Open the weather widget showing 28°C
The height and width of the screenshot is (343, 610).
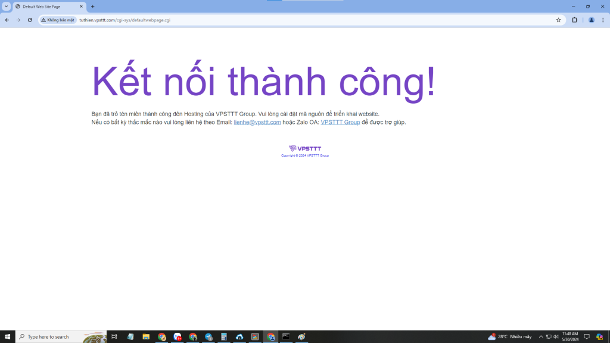pyautogui.click(x=510, y=337)
